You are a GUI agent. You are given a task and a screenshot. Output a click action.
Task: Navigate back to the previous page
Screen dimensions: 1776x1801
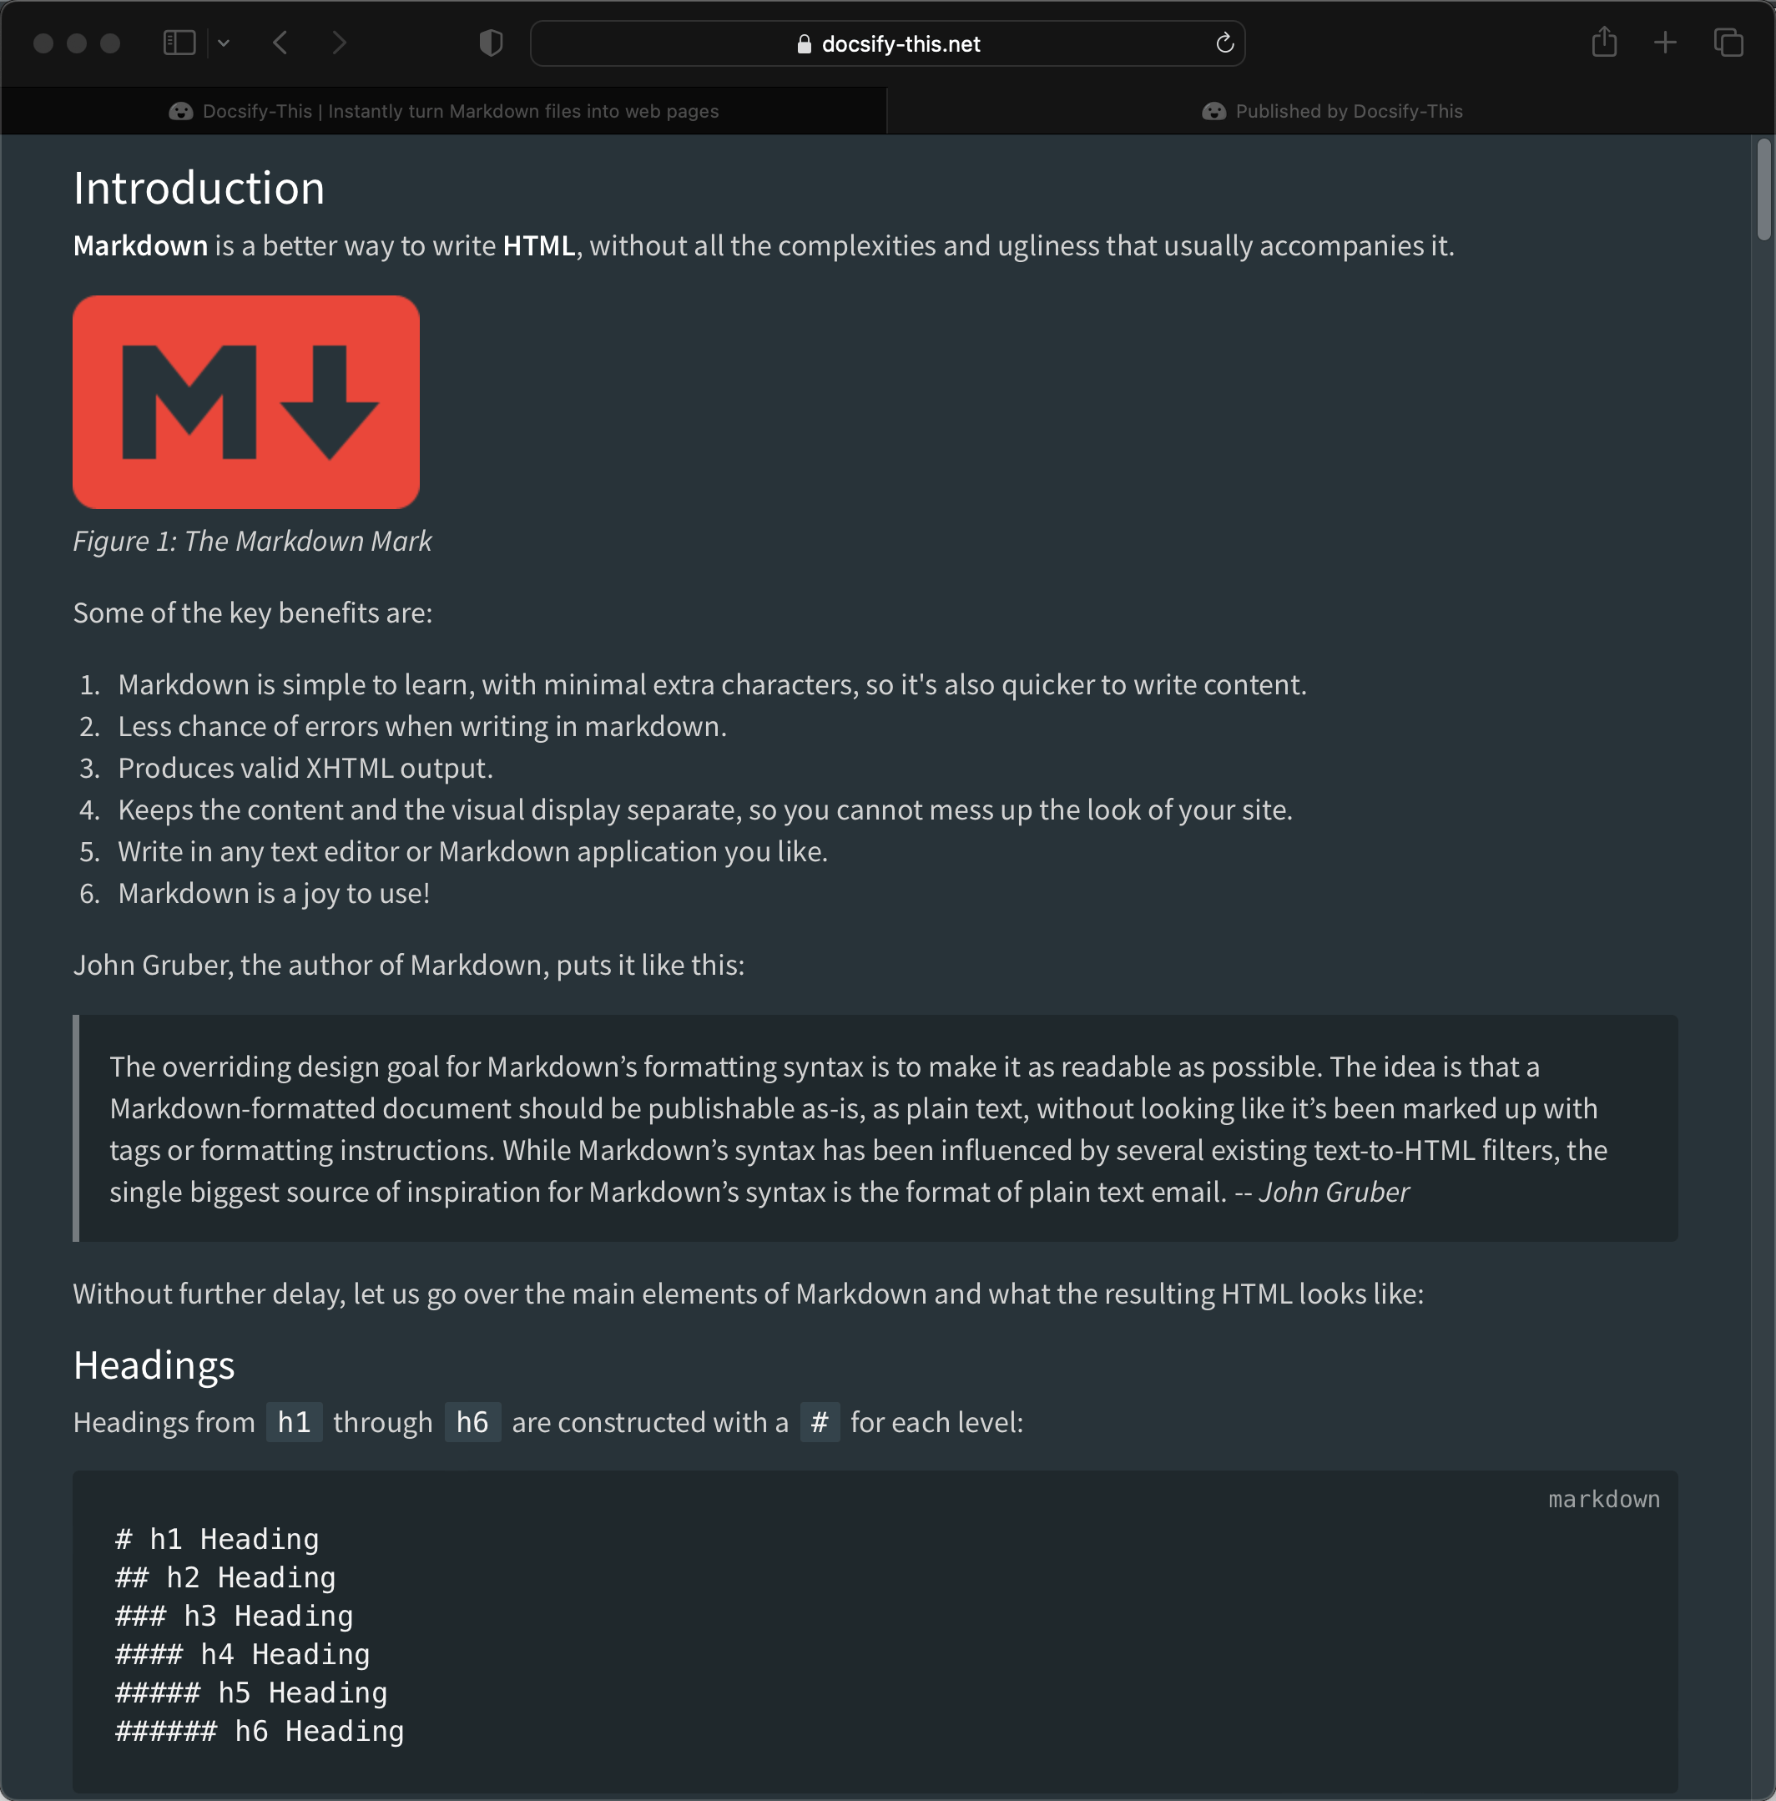279,42
